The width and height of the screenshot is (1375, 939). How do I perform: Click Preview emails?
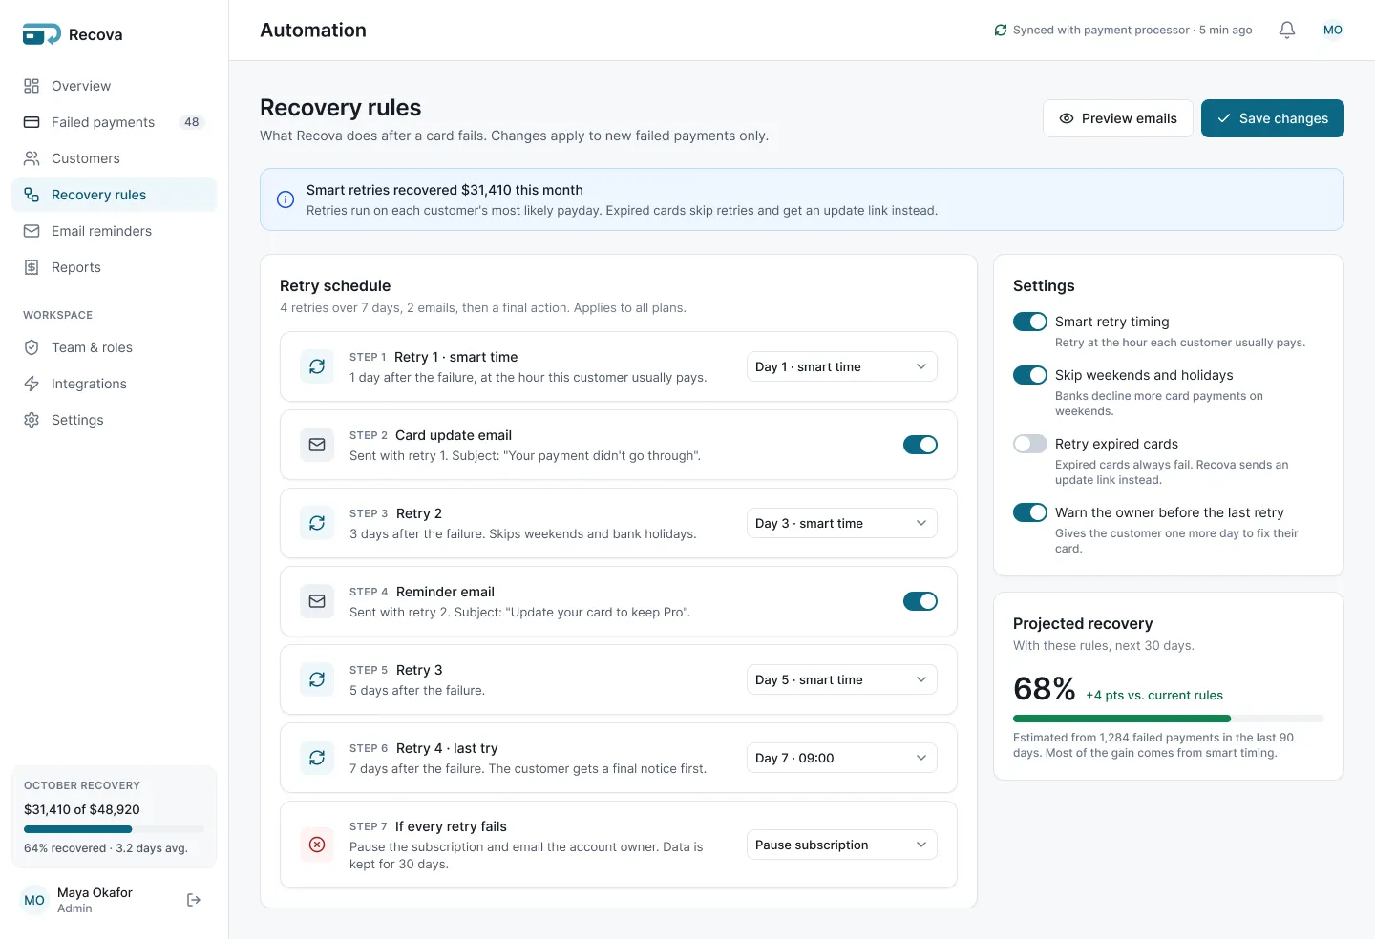(x=1118, y=118)
